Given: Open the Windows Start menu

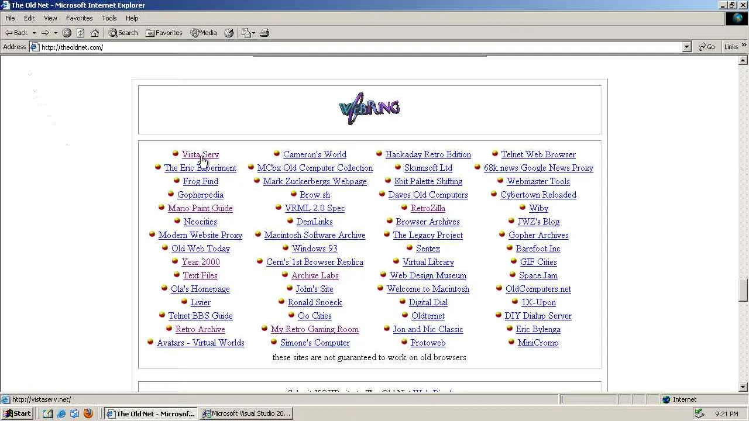Looking at the screenshot, I should tap(17, 413).
